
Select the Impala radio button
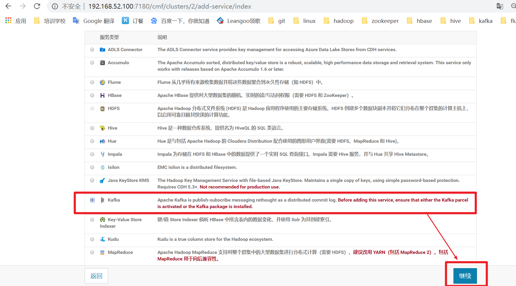click(92, 154)
